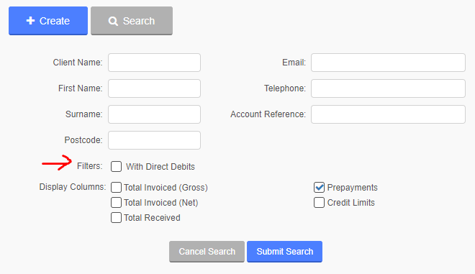Uncheck the Prepayments display column
Image resolution: width=475 pixels, height=274 pixels.
coord(319,188)
